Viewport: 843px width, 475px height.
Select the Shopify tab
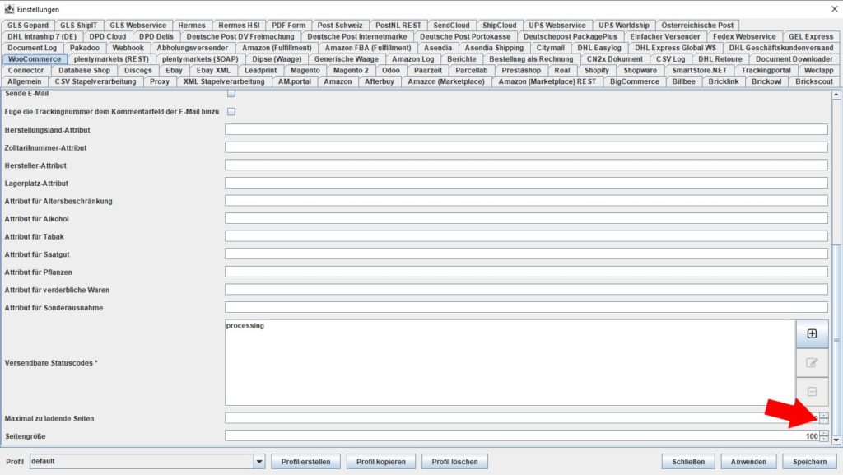point(597,71)
